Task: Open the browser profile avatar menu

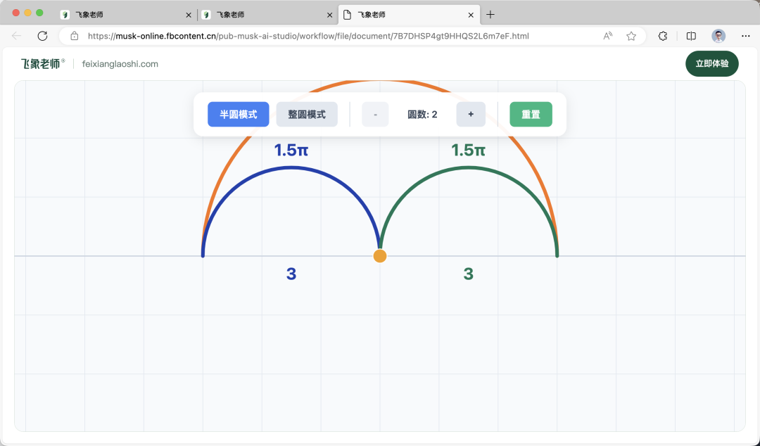Action: (718, 36)
